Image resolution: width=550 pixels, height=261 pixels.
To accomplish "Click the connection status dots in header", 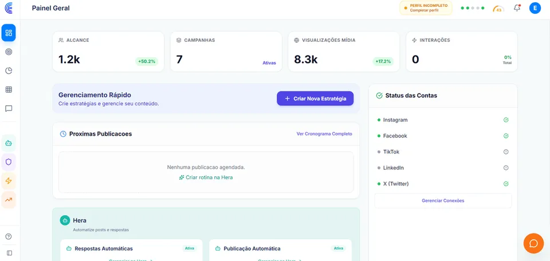I will point(473,8).
